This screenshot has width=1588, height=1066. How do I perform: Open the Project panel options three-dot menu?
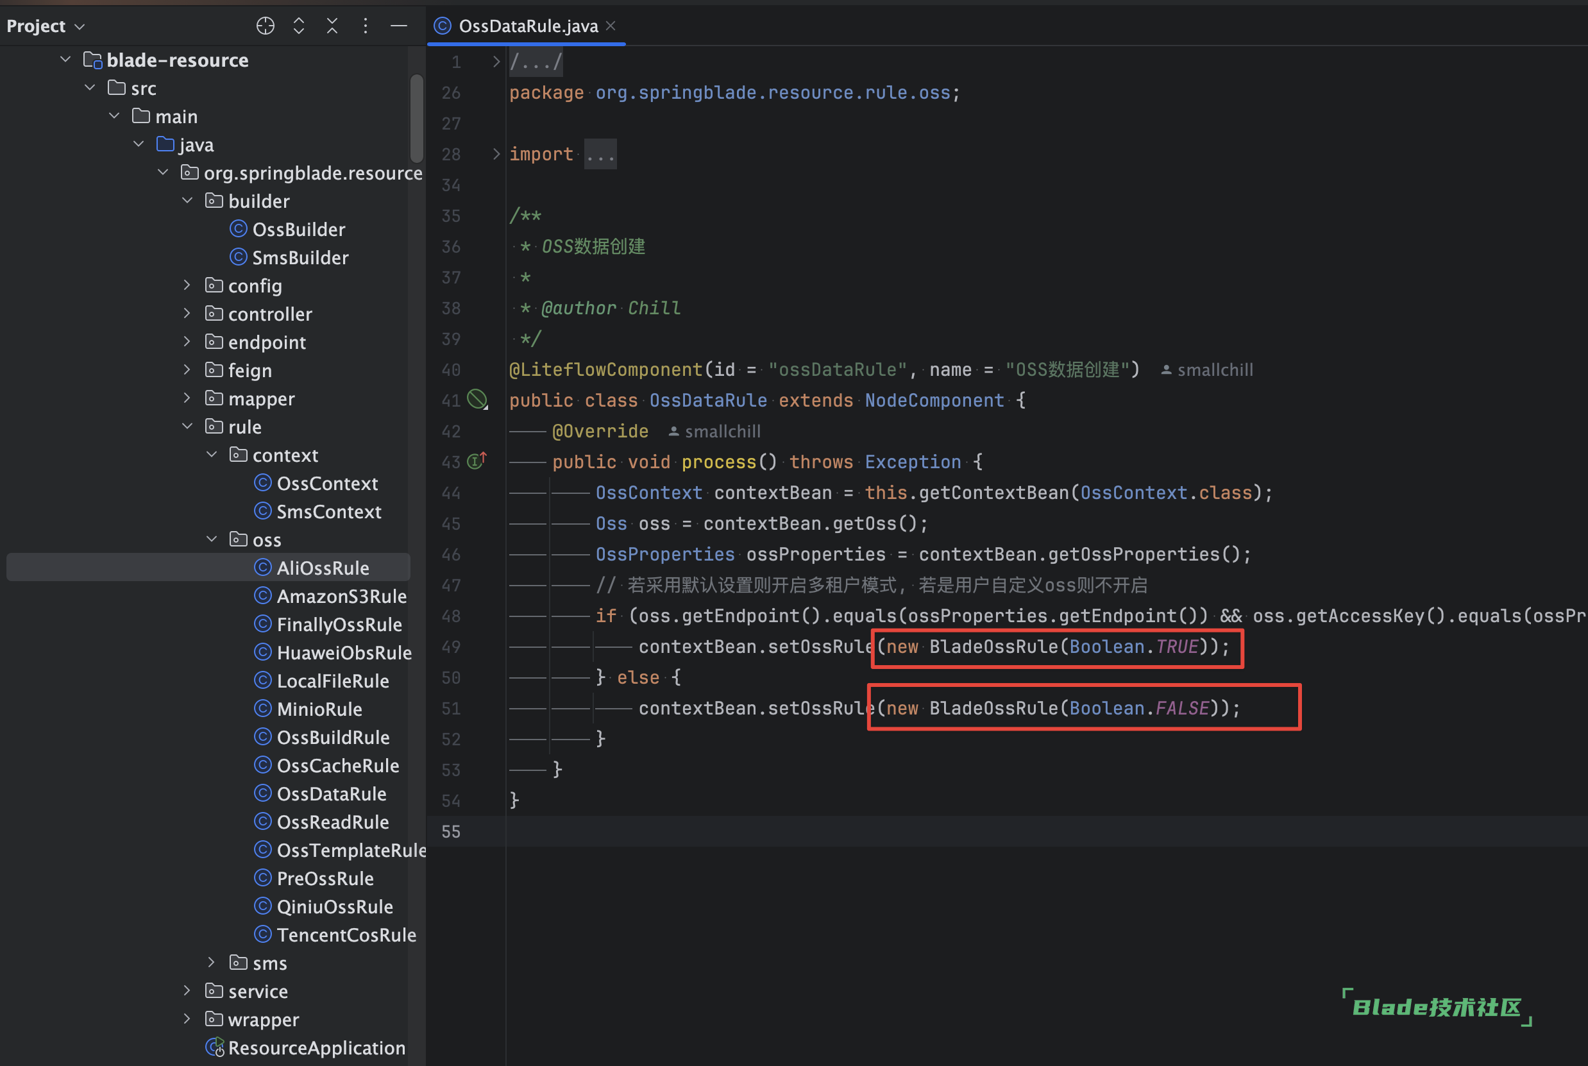coord(366,26)
